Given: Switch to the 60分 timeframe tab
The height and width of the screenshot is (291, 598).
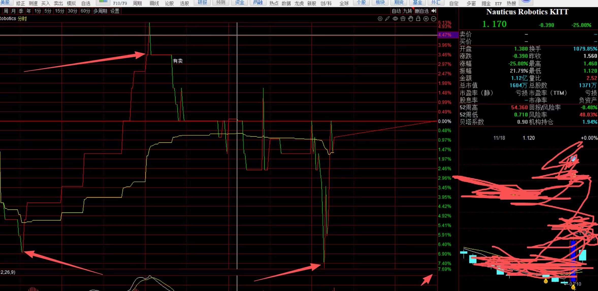Looking at the screenshot, I should tap(85, 11).
